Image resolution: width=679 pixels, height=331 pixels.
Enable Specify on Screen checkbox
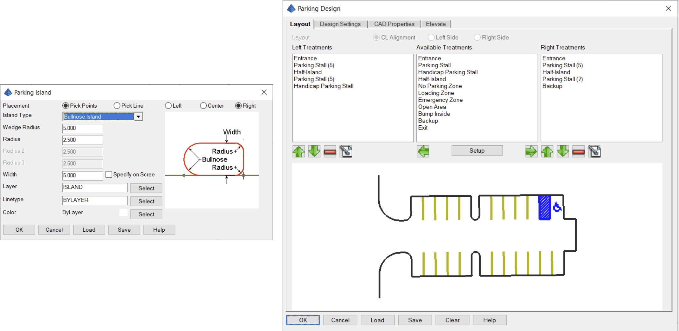click(x=109, y=175)
